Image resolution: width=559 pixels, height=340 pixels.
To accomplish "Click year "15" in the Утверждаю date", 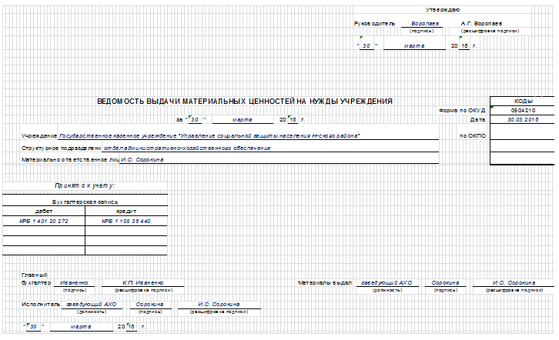I will [x=464, y=46].
